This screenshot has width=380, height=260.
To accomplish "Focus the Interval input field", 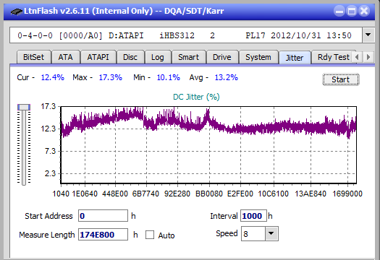I will pyautogui.click(x=253, y=216).
